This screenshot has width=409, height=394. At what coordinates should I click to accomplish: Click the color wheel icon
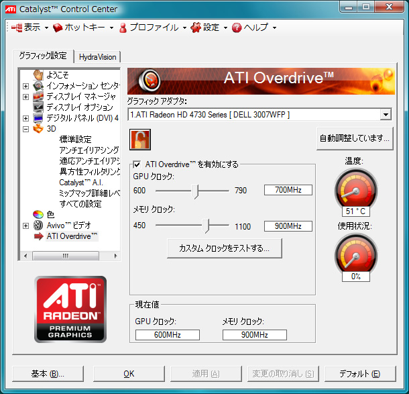[38, 214]
